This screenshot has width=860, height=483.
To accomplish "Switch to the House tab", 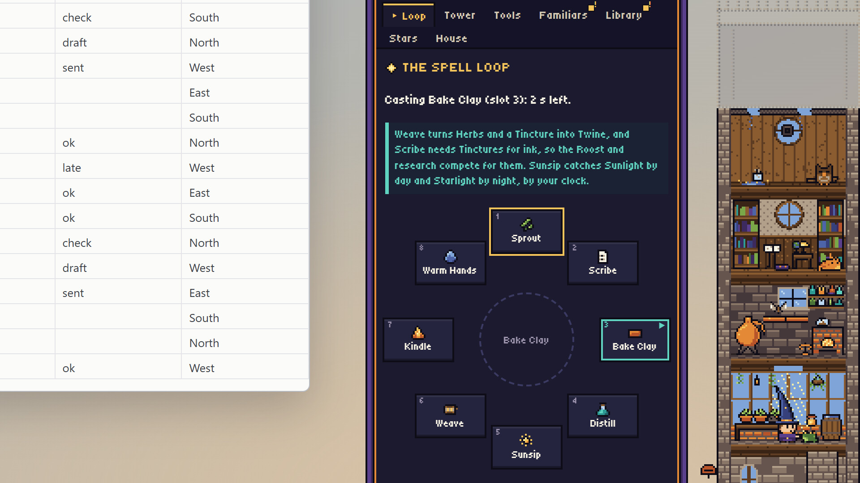I will pyautogui.click(x=451, y=38).
